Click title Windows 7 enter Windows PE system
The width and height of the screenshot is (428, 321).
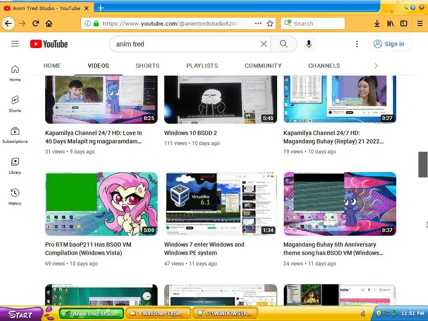coord(204,249)
